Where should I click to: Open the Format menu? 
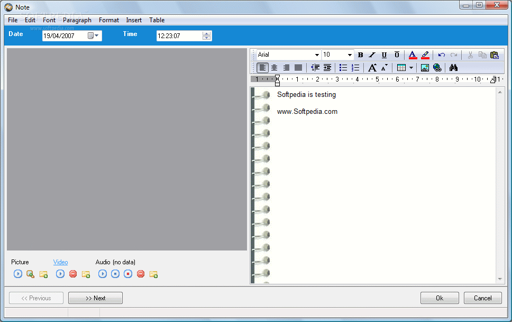coord(109,20)
